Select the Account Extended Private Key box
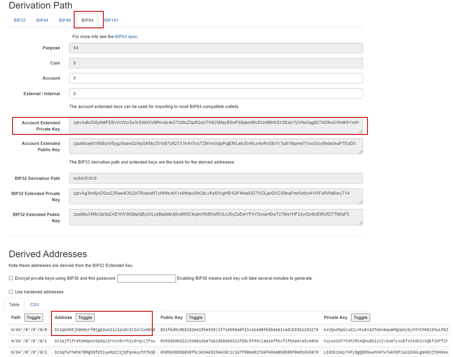This screenshot has width=453, height=357. [216, 125]
